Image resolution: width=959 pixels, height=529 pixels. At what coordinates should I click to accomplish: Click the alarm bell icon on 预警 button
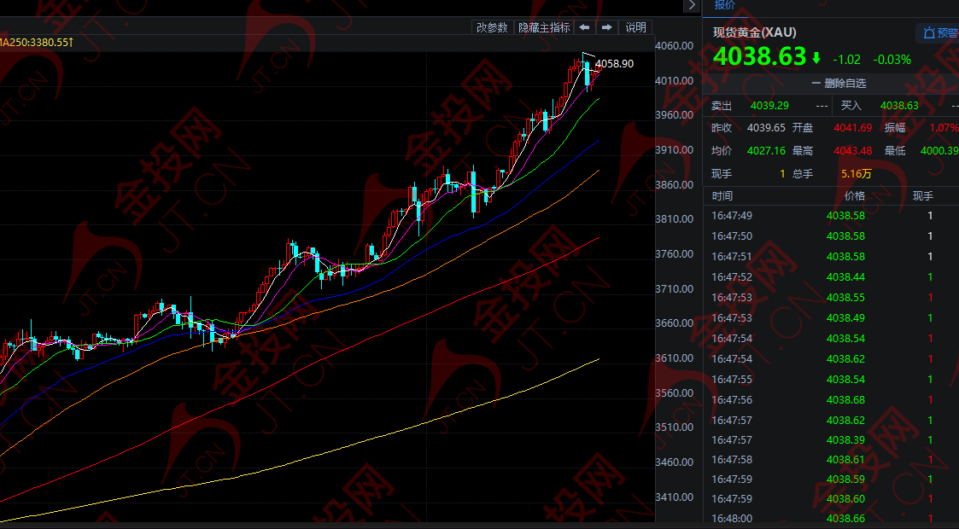click(x=929, y=32)
